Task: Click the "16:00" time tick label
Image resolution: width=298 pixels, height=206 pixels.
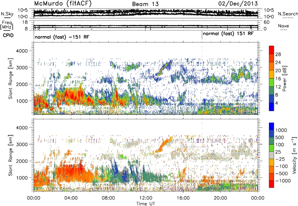Action: 183,198
